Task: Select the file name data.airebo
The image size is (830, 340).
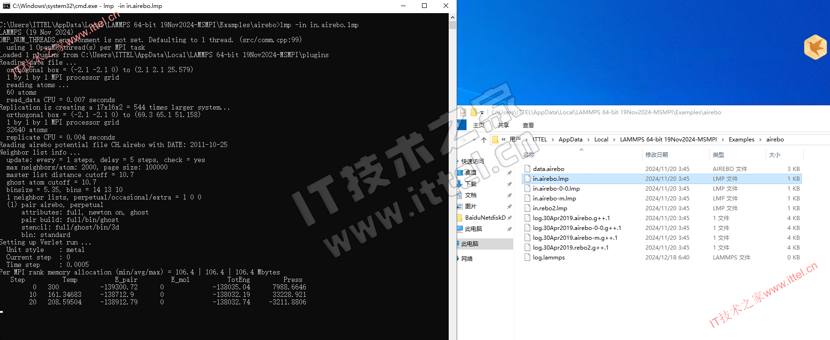Action: click(548, 169)
